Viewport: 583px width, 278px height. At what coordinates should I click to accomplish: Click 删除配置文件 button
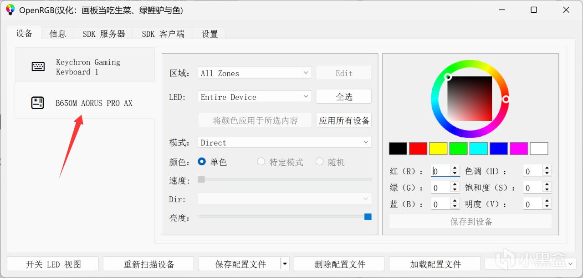point(339,264)
